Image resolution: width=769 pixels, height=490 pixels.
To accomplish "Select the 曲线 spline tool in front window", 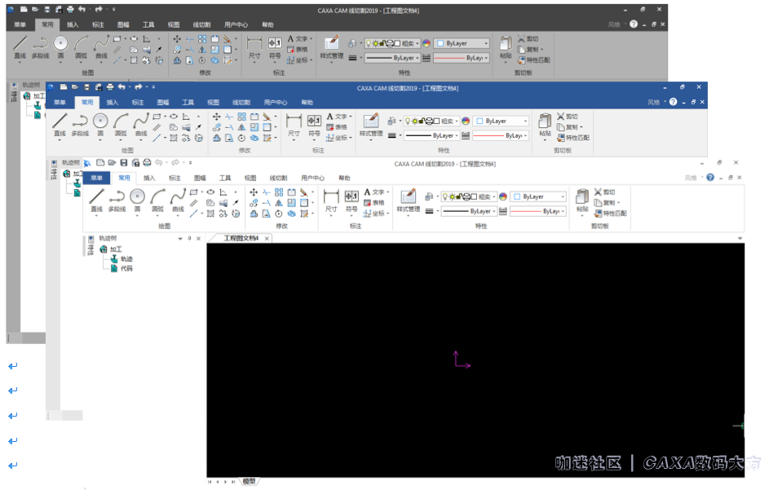I will (x=178, y=201).
